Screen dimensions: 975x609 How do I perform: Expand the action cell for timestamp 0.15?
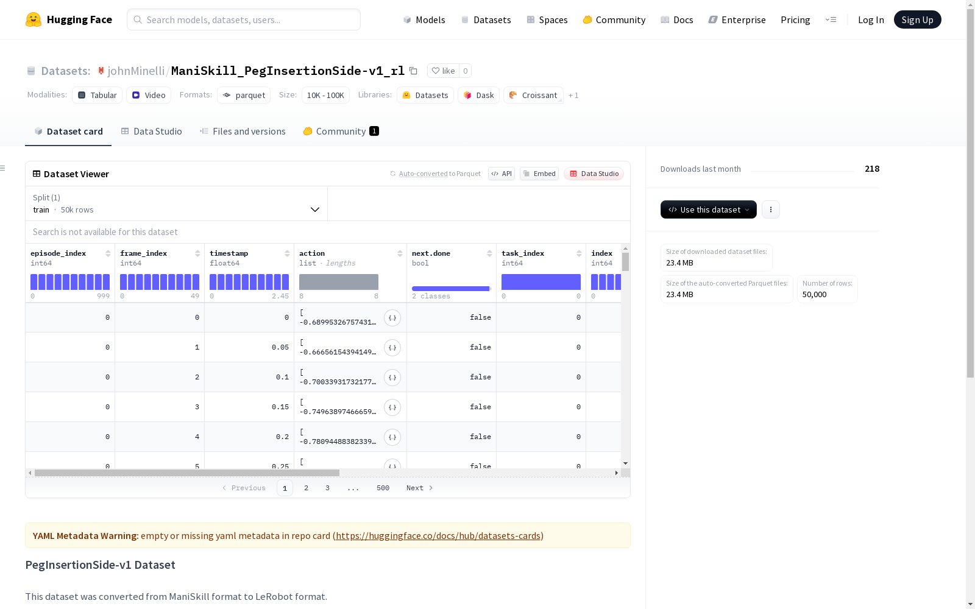pyautogui.click(x=392, y=407)
